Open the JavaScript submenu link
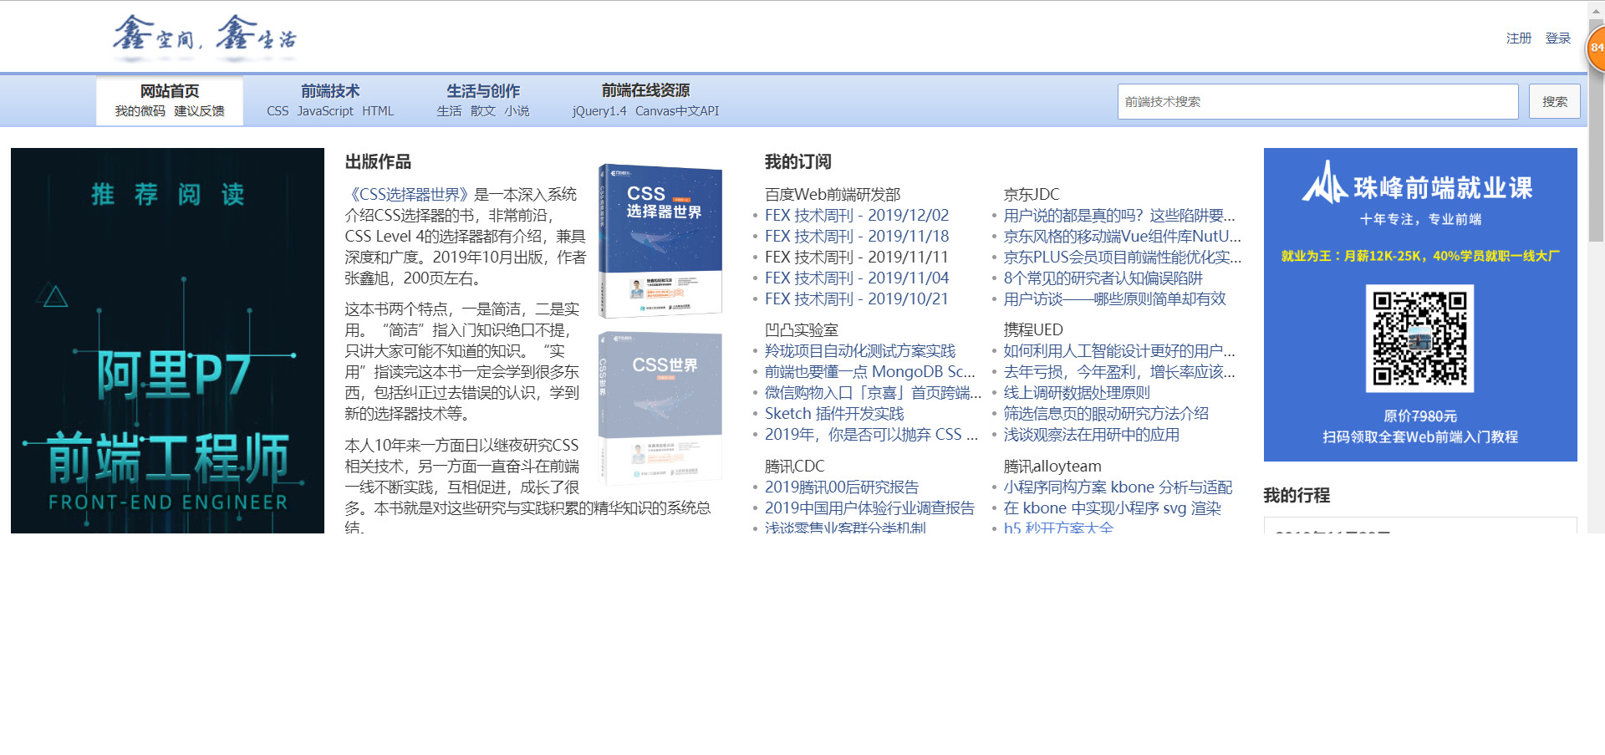Screen dimensions: 1605x755 [x=327, y=110]
